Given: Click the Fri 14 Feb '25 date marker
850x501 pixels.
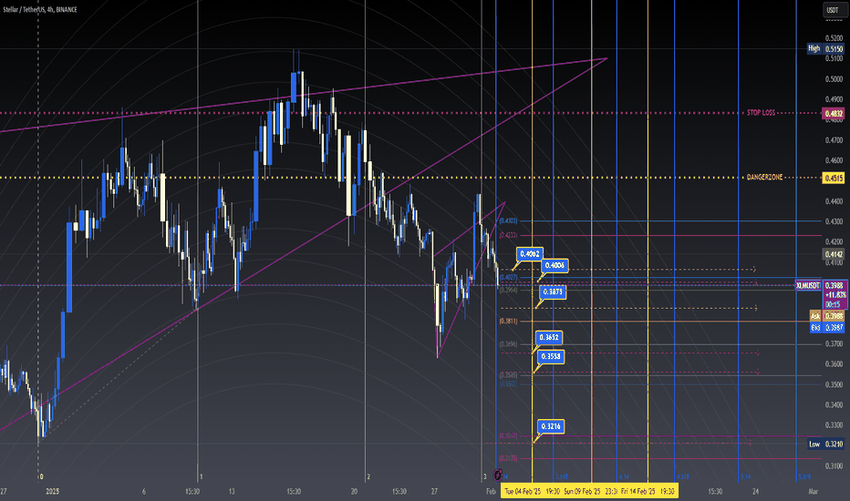Looking at the screenshot, I should [648, 491].
